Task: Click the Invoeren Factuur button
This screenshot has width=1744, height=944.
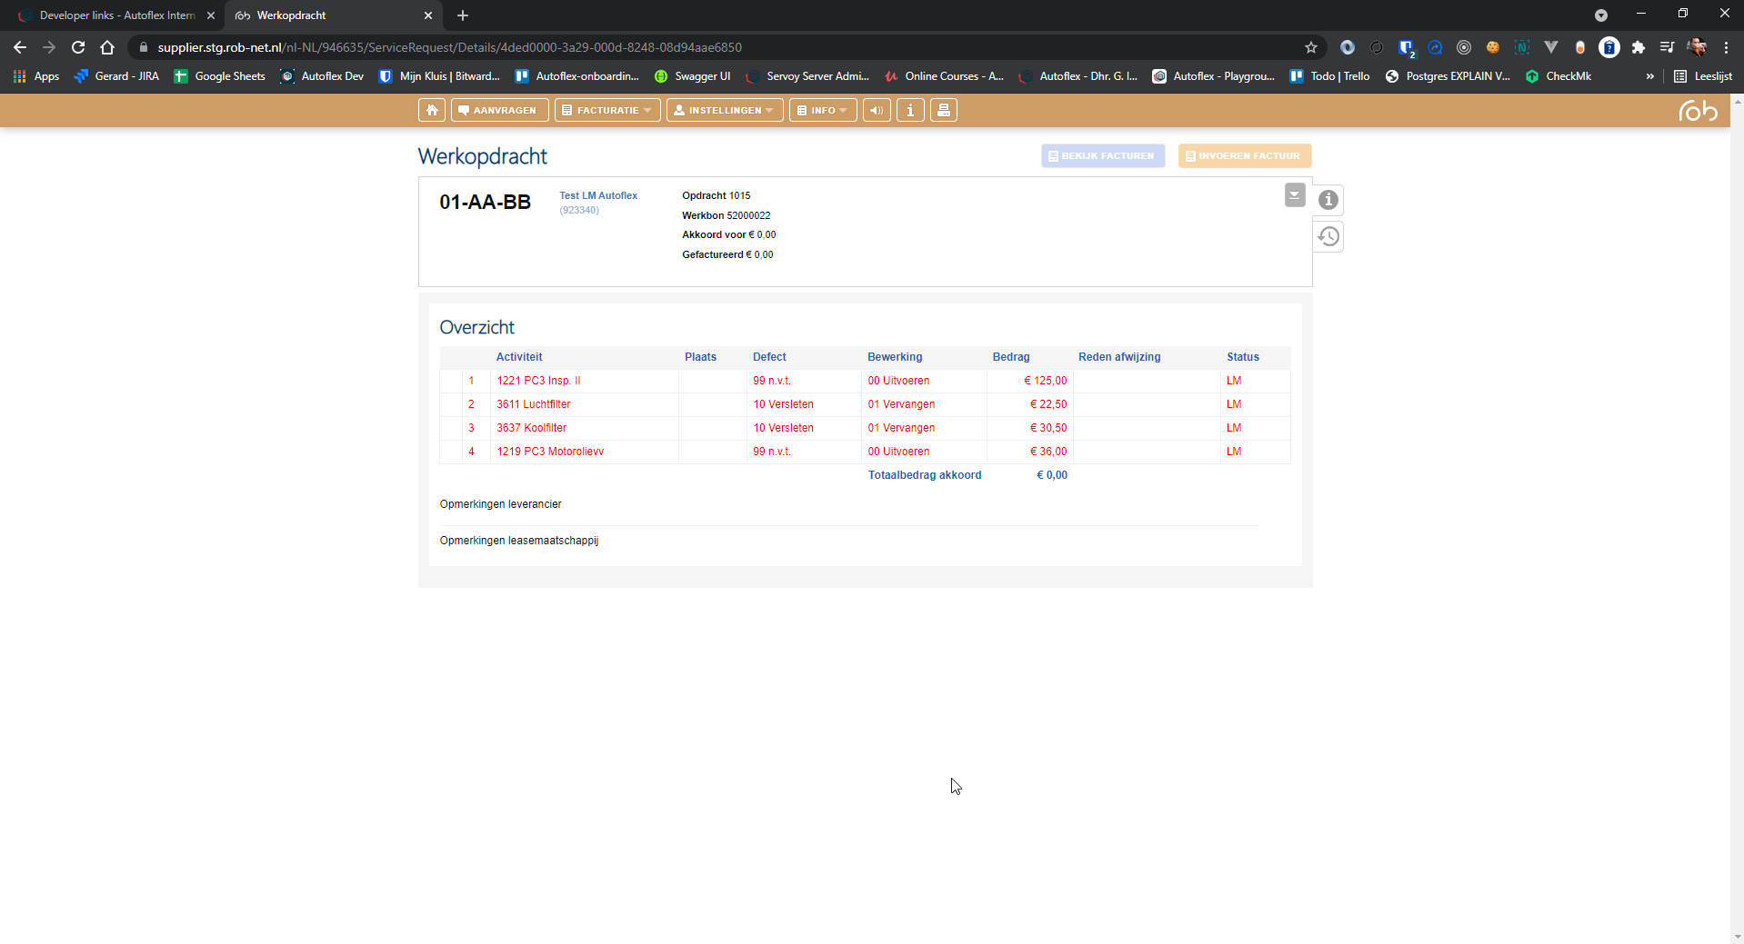Action: 1244,155
